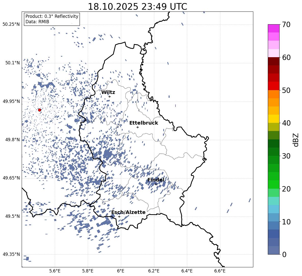Click the 6.2°E longitude label
Image resolution: width=302 pixels, height=276 pixels.
(154, 271)
